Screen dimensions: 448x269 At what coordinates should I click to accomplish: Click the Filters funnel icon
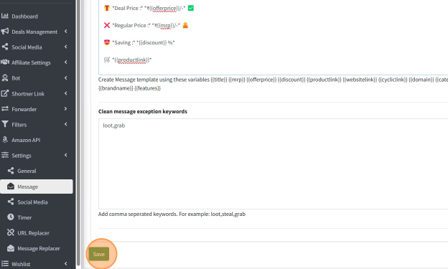5,124
